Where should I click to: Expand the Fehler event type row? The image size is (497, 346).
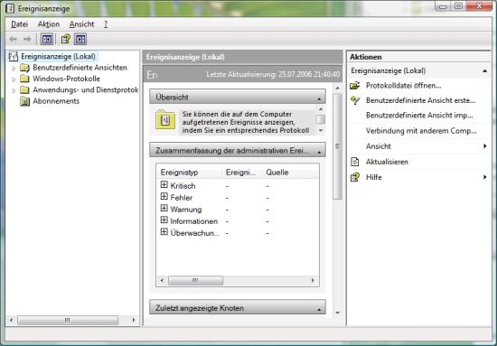(164, 196)
